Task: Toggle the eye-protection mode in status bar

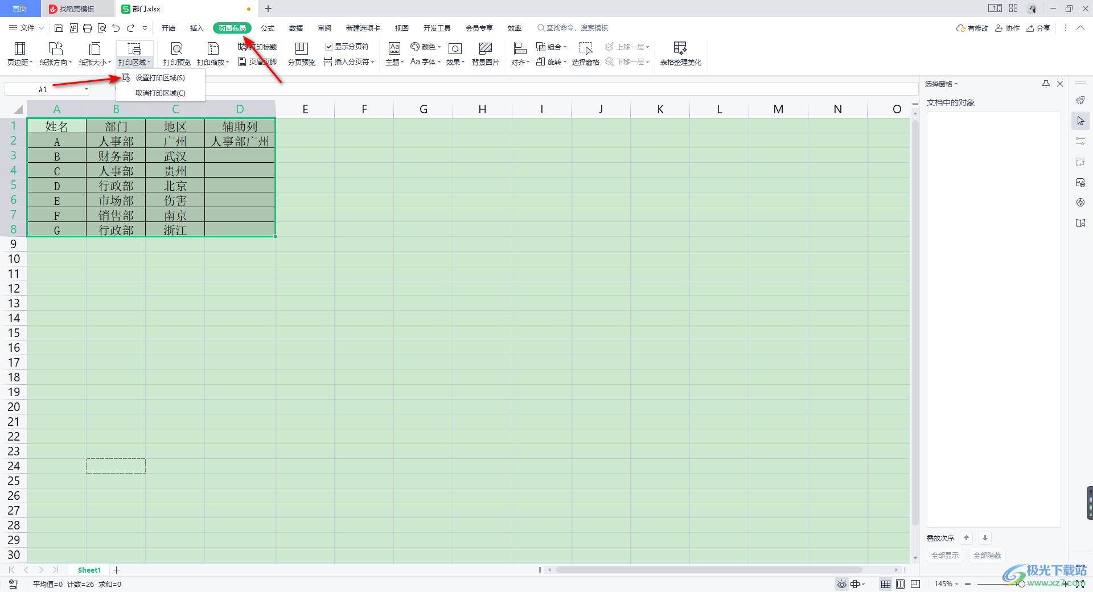Action: coord(841,584)
